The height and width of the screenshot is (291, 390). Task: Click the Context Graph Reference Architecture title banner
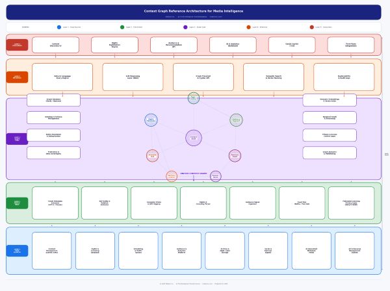pos(194,12)
